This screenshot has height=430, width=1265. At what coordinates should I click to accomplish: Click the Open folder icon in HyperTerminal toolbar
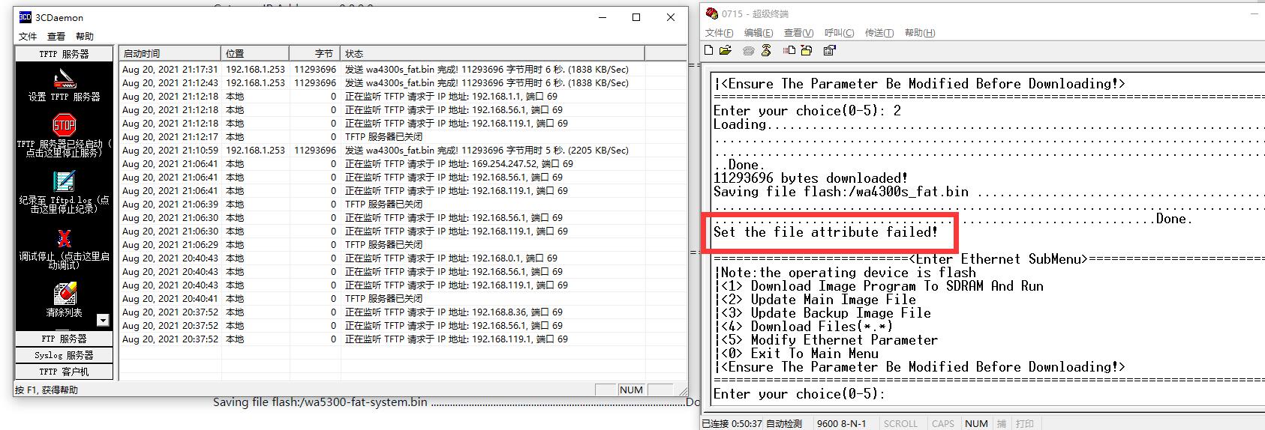click(725, 50)
